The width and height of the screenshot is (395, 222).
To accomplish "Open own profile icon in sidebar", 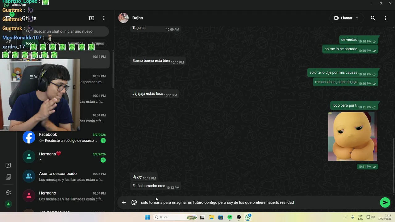I will coord(8,204).
